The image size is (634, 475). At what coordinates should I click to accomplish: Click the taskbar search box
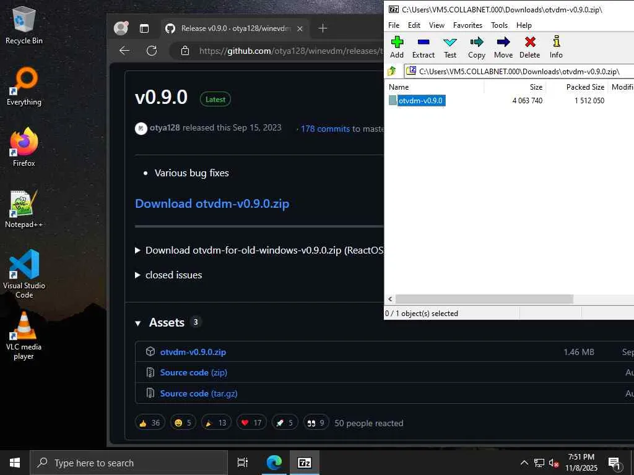point(129,463)
